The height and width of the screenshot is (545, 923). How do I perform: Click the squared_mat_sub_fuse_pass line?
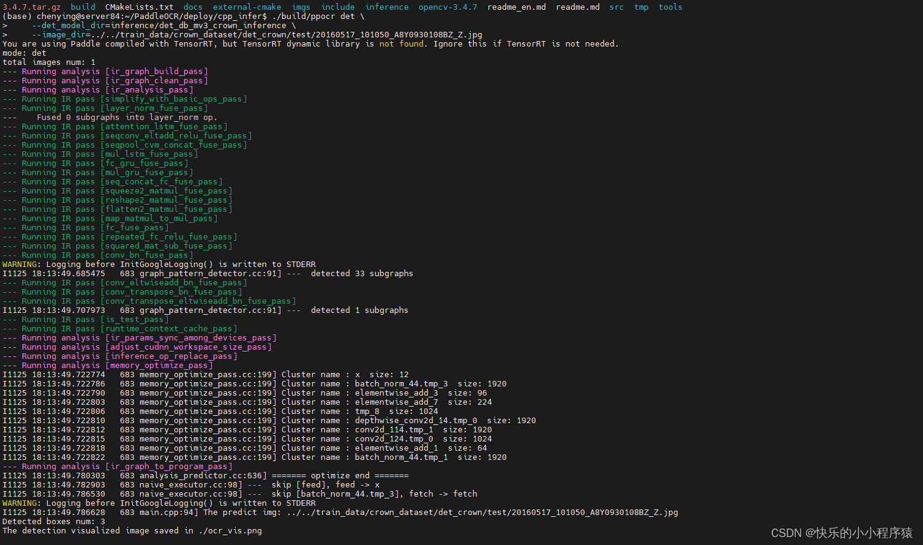[x=118, y=246]
